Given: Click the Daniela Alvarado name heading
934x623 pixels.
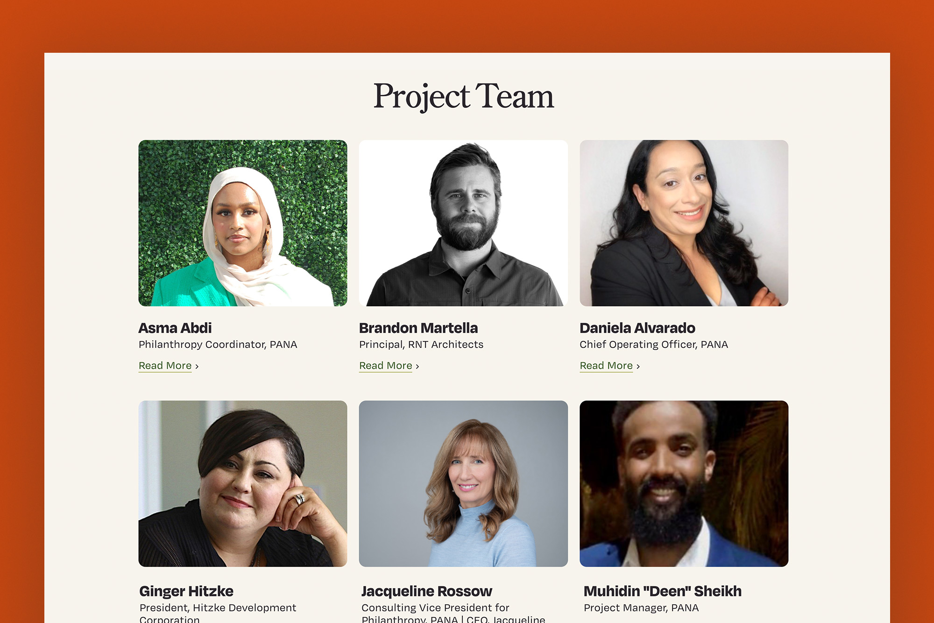Looking at the screenshot, I should pyautogui.click(x=637, y=328).
